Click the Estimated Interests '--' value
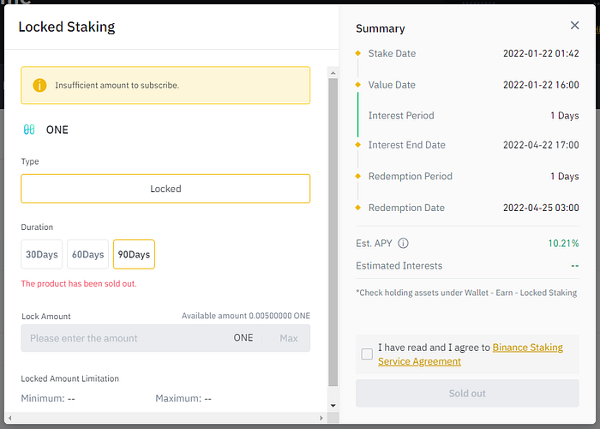This screenshot has width=600, height=429. (x=575, y=265)
